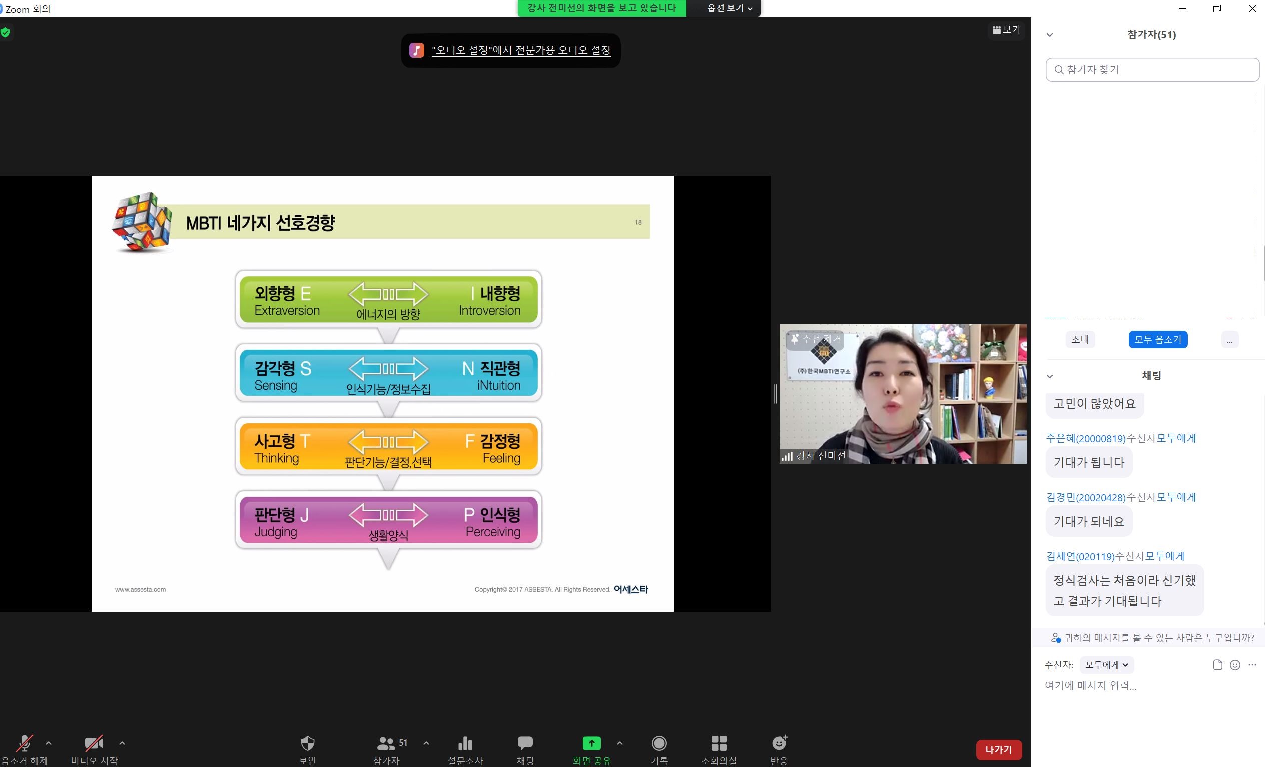
Task: Click the green Share Screen icon
Action: tap(591, 743)
